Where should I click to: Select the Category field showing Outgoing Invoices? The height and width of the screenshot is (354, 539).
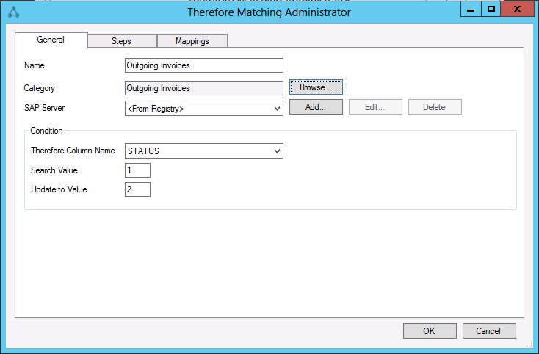(203, 88)
